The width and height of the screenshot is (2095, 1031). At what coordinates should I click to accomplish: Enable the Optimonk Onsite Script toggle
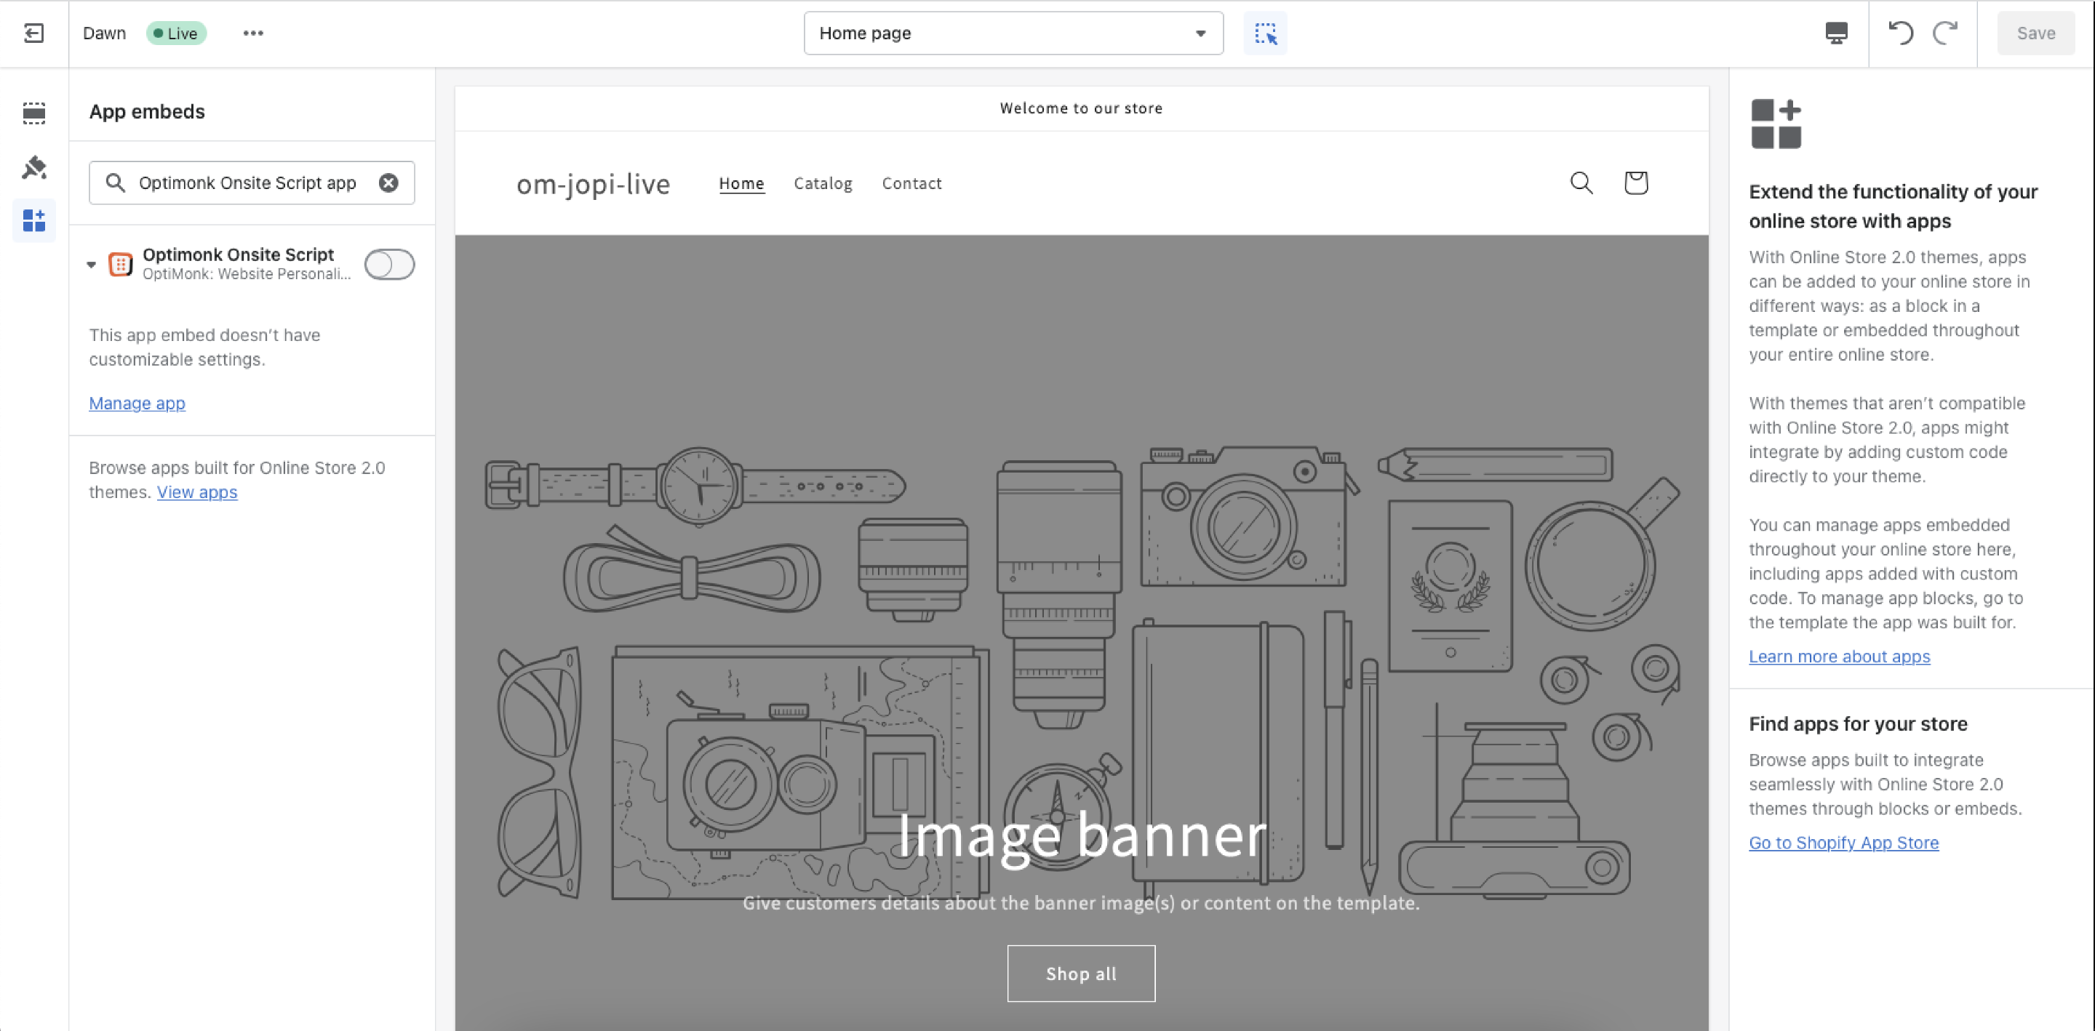(390, 264)
